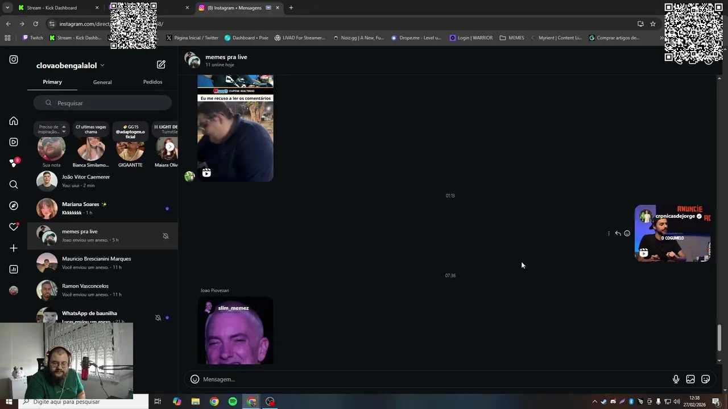
Task: Open the Search magnifier in sidebar
Action: point(14,185)
